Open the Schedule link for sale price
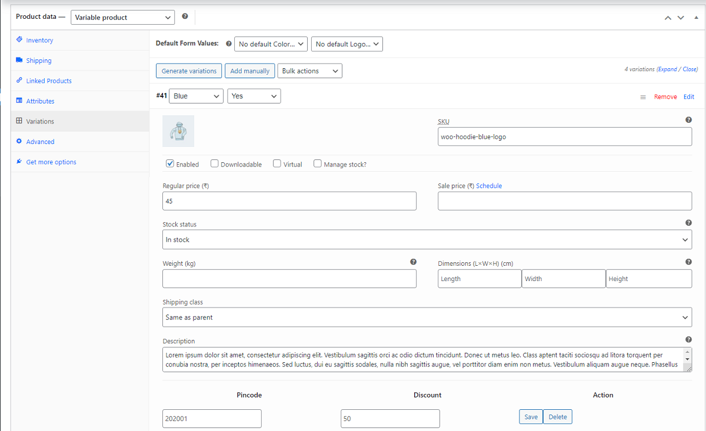 [489, 185]
